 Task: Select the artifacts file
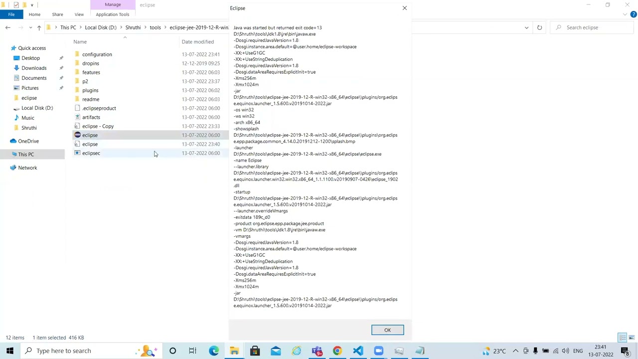pos(91,117)
